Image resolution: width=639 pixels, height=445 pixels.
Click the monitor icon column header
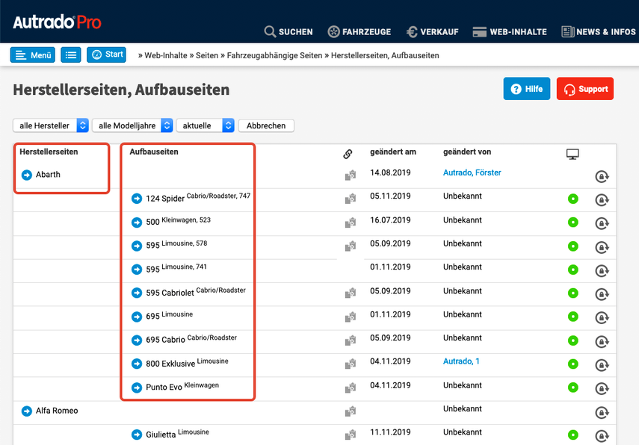572,154
